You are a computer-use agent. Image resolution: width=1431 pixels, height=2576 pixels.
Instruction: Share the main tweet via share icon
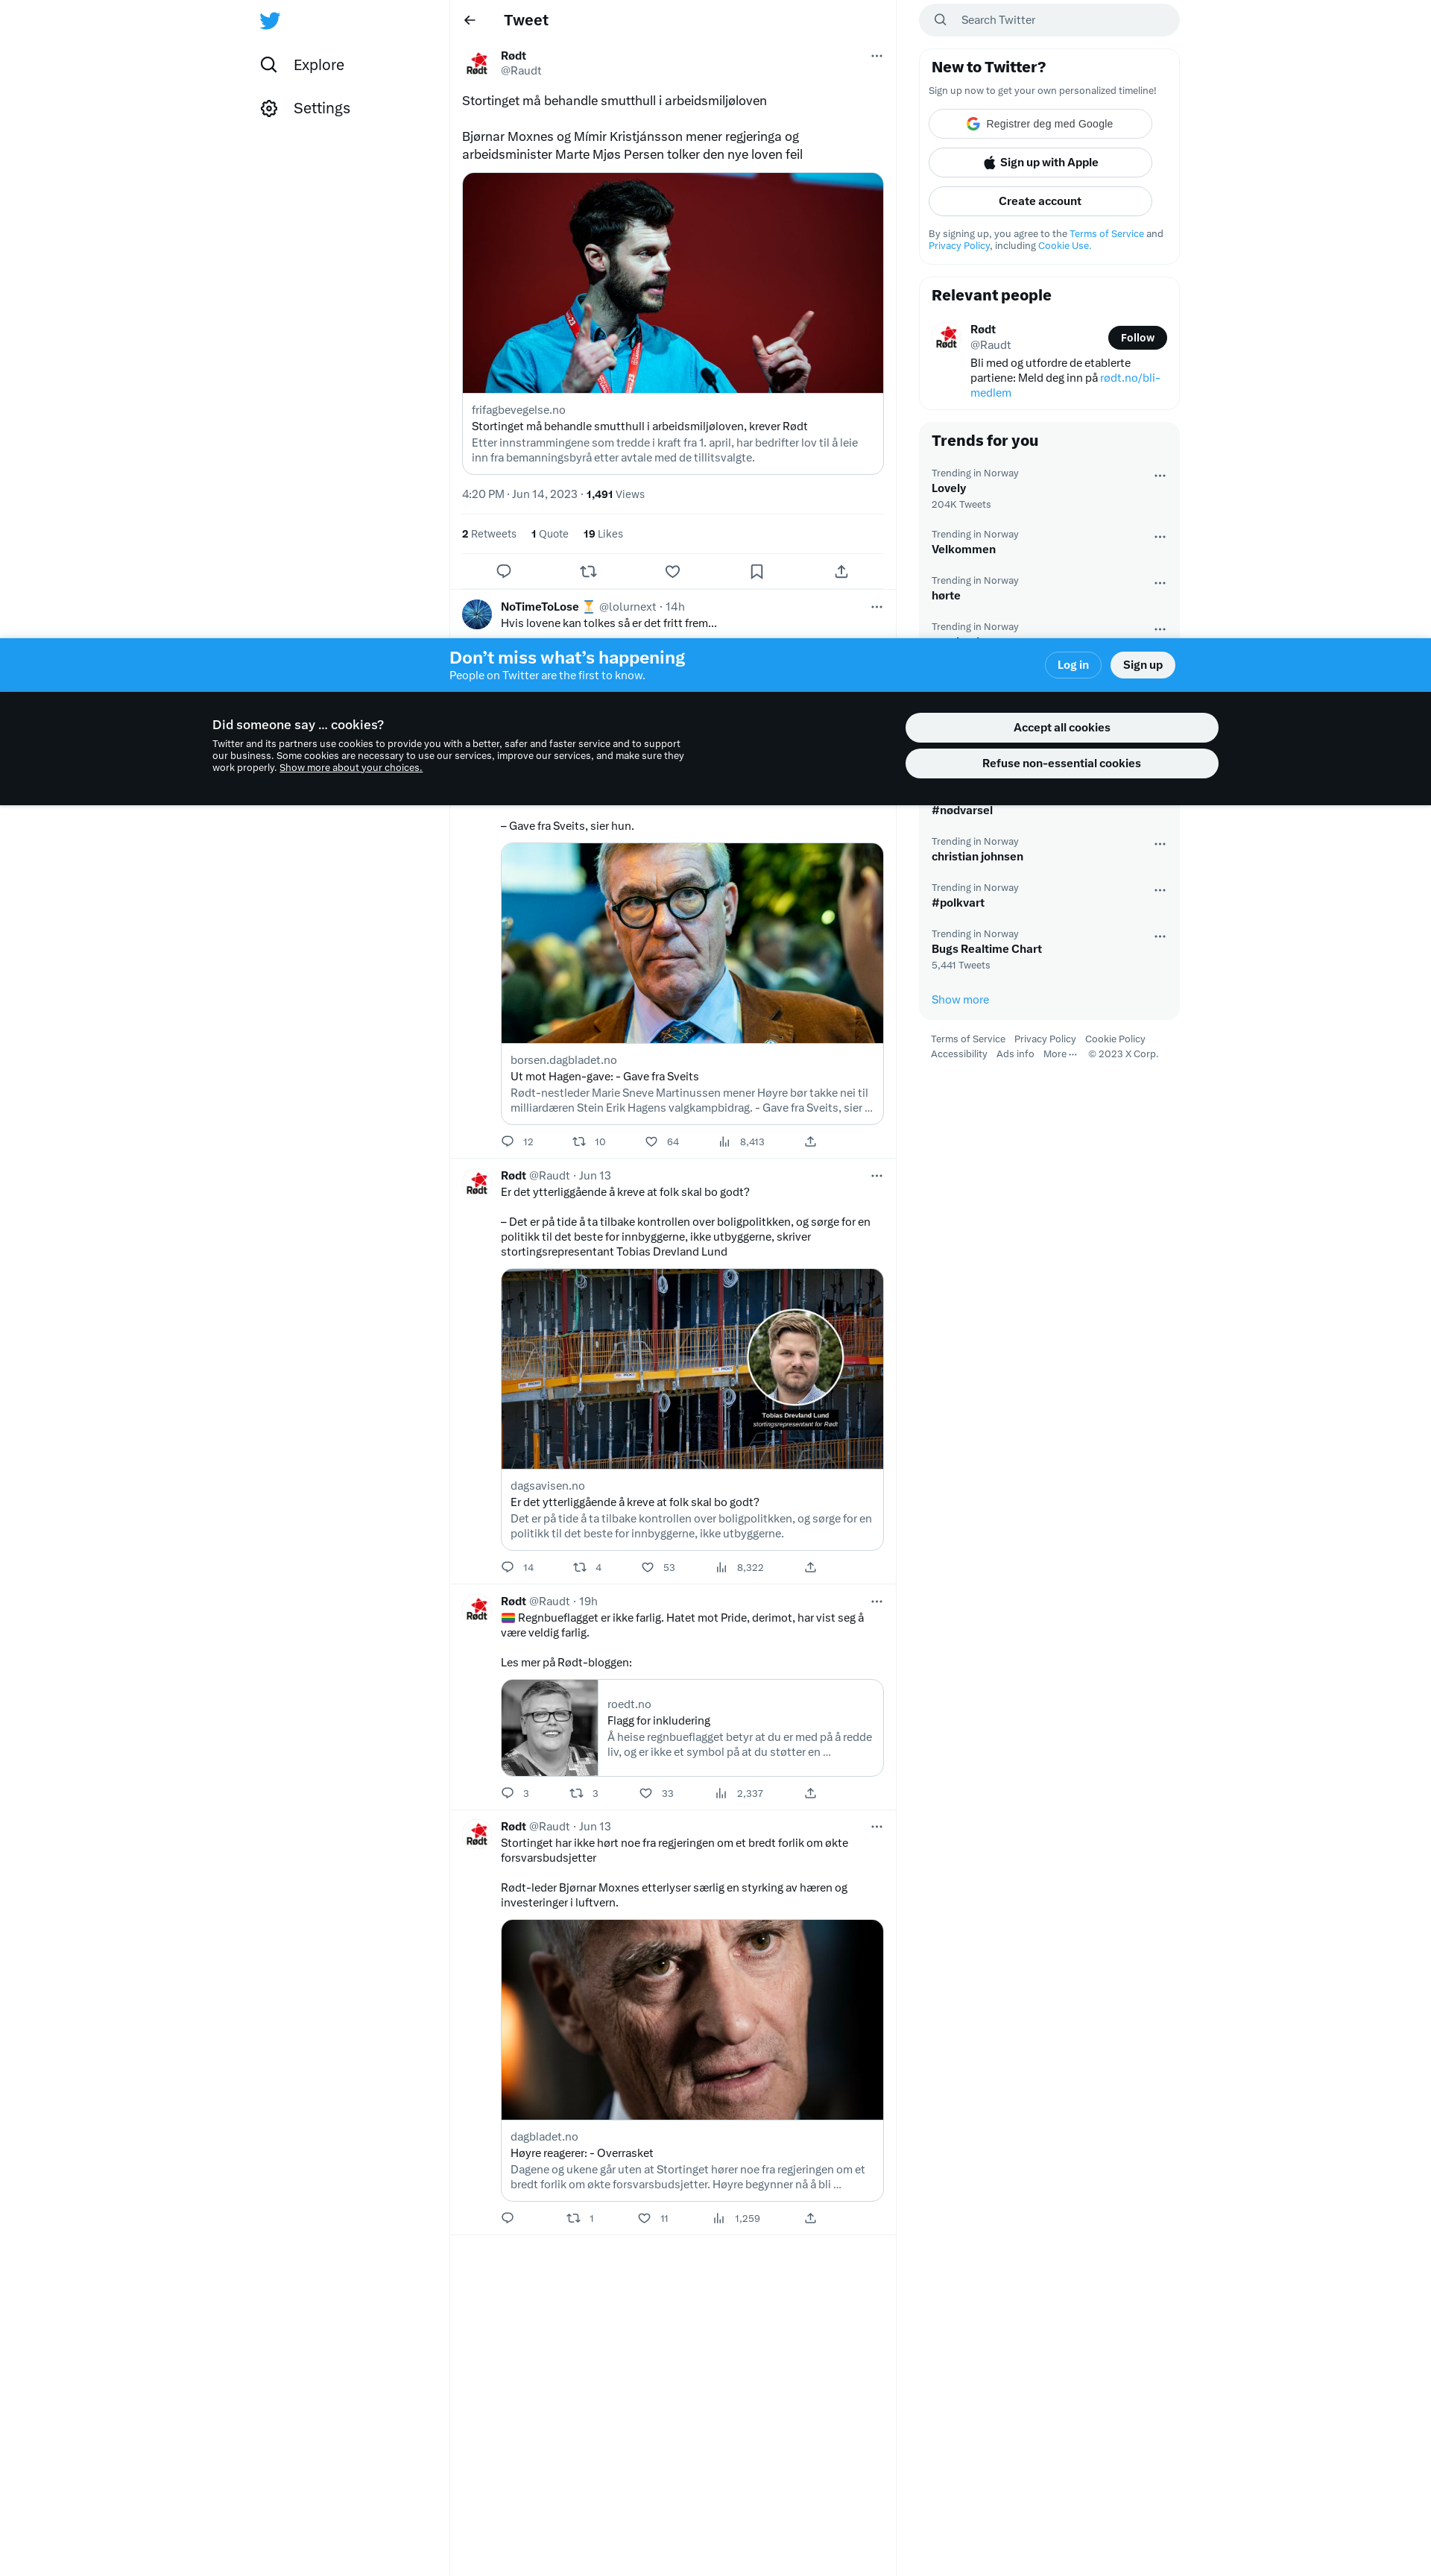841,571
